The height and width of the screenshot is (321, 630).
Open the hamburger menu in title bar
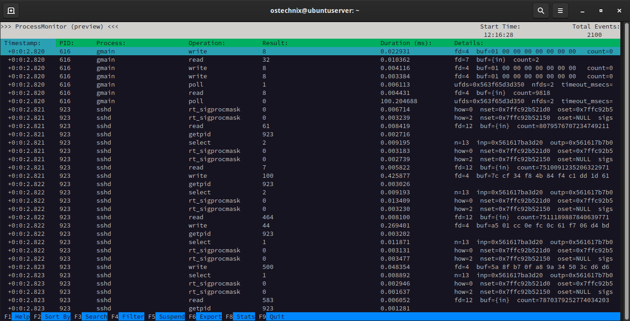(560, 10)
